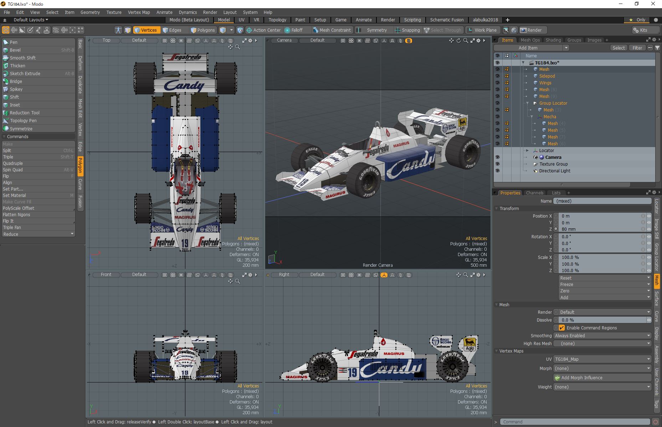662x427 pixels.
Task: Open the Render Default dropdown
Action: tap(604, 312)
